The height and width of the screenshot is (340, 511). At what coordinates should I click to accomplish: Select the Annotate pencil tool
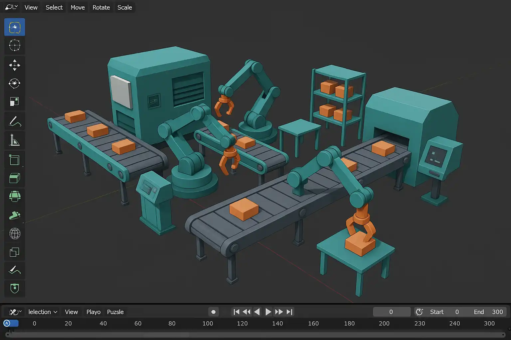point(15,122)
